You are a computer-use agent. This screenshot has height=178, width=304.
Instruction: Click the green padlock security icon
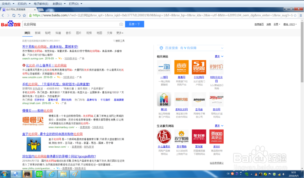coord(30,15)
